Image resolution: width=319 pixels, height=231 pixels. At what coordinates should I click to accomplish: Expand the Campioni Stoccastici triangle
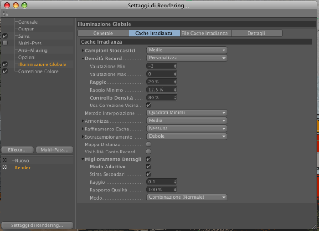(x=83, y=50)
